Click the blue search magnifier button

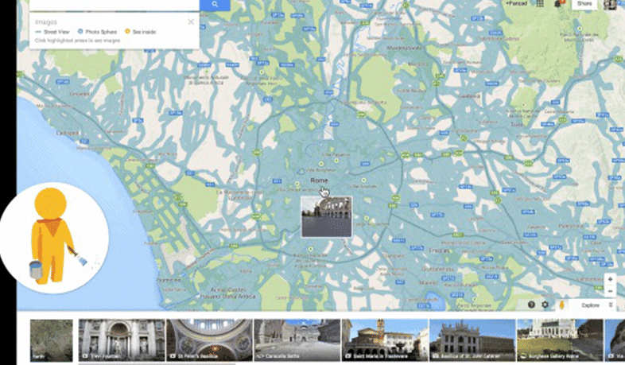[215, 5]
